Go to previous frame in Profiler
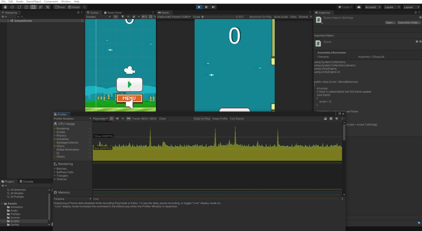Image resolution: width=422 pixels, height=231 pixels. click(117, 118)
